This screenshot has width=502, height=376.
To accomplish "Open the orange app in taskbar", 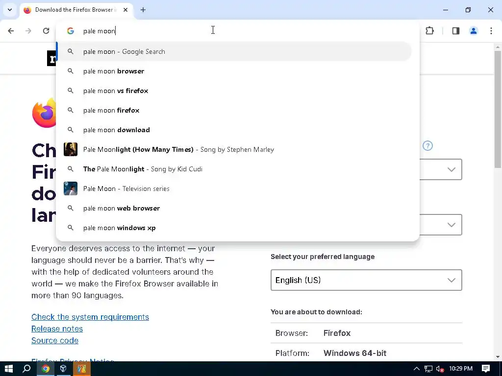I will tap(82, 369).
